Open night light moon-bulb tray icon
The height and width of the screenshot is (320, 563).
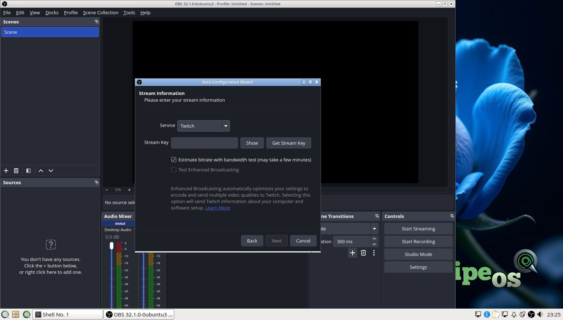pyautogui.click(x=522, y=314)
